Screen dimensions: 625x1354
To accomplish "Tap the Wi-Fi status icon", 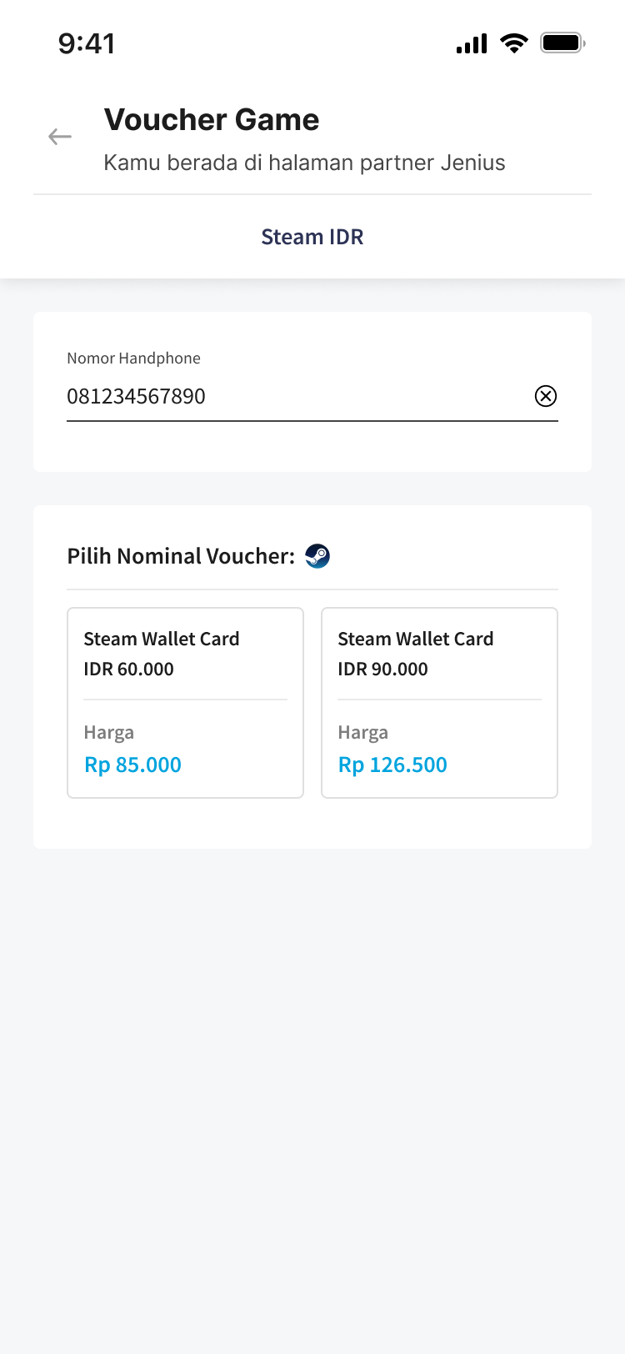I will coord(514,43).
